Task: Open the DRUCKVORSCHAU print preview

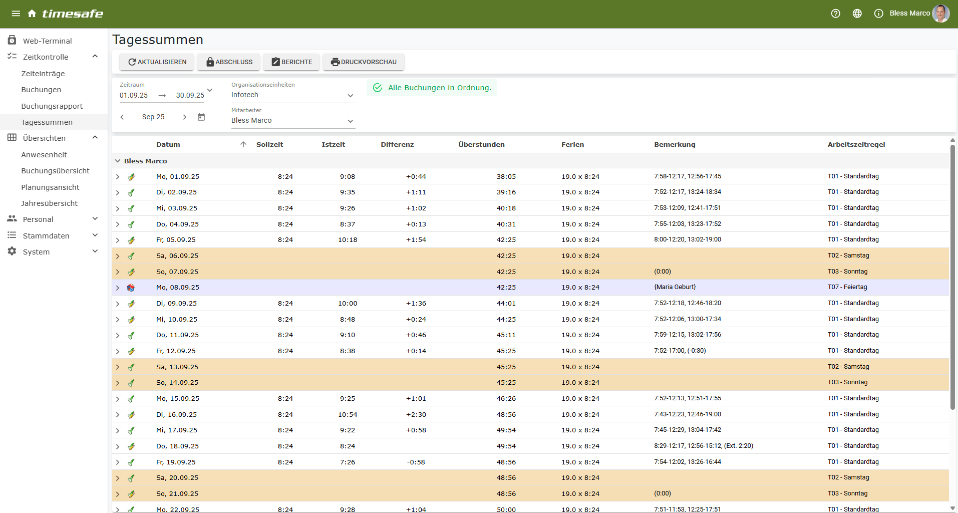Action: pyautogui.click(x=364, y=62)
